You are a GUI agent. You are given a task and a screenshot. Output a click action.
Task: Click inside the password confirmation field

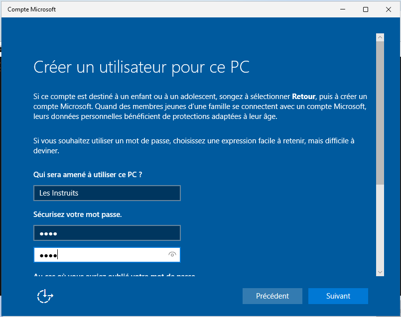tap(100, 255)
